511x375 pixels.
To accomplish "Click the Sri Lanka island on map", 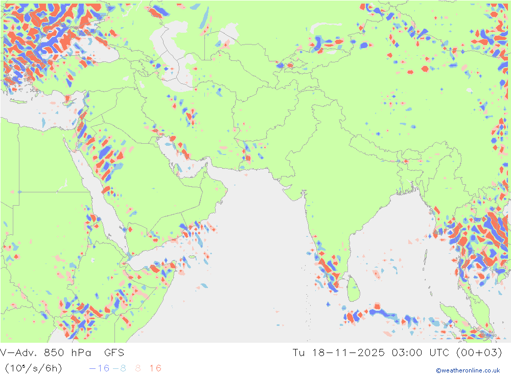I will 354,289.
